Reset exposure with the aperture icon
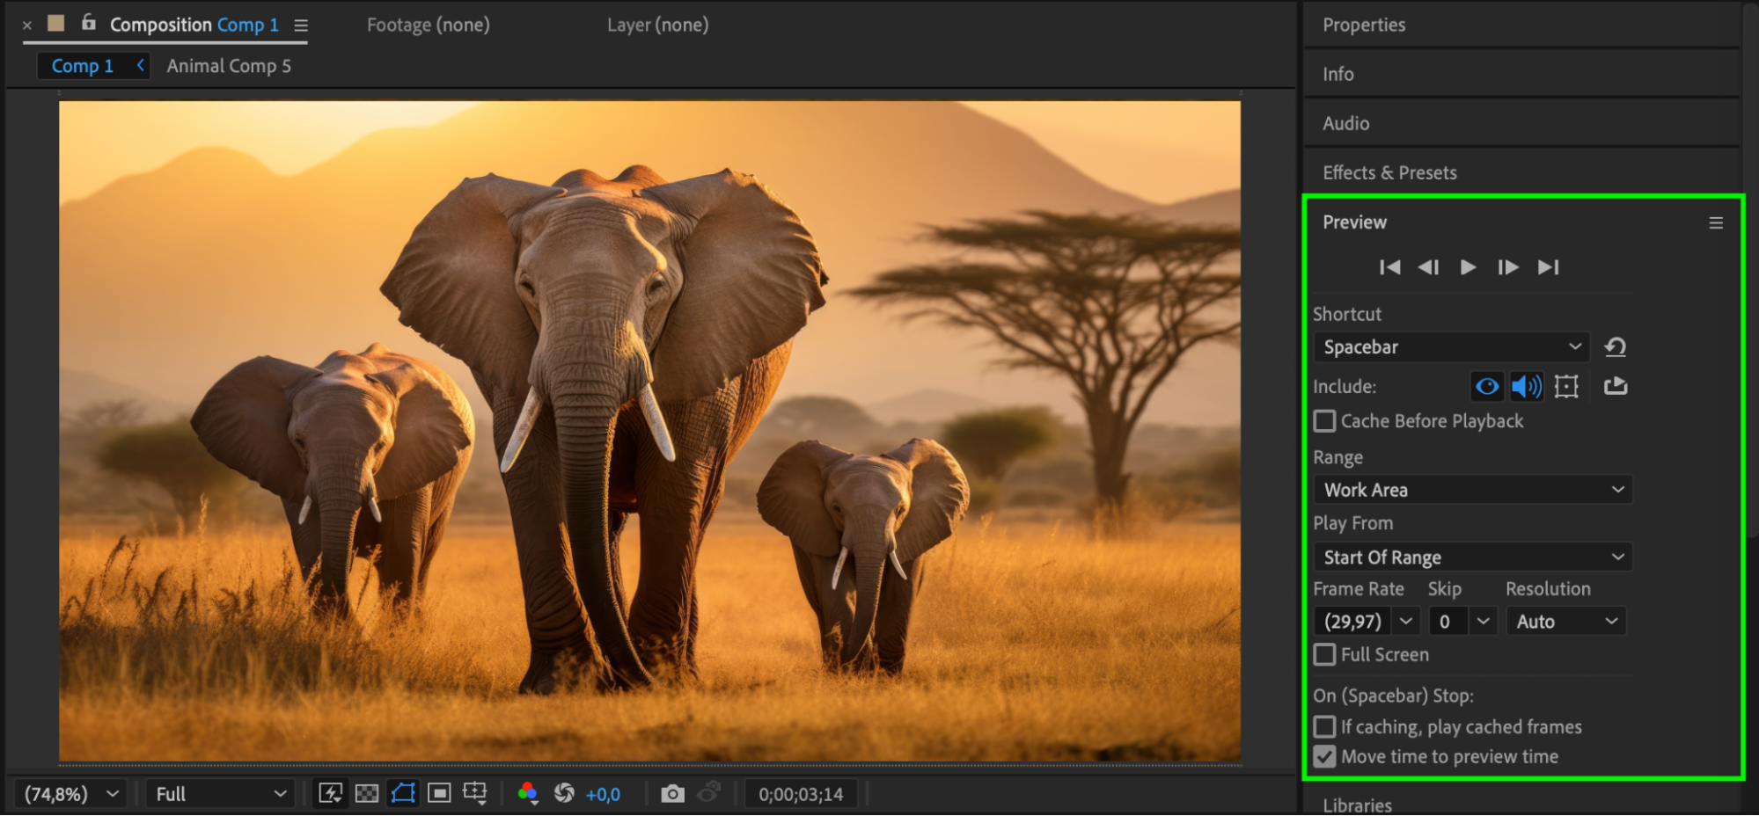1759x816 pixels. pyautogui.click(x=564, y=794)
